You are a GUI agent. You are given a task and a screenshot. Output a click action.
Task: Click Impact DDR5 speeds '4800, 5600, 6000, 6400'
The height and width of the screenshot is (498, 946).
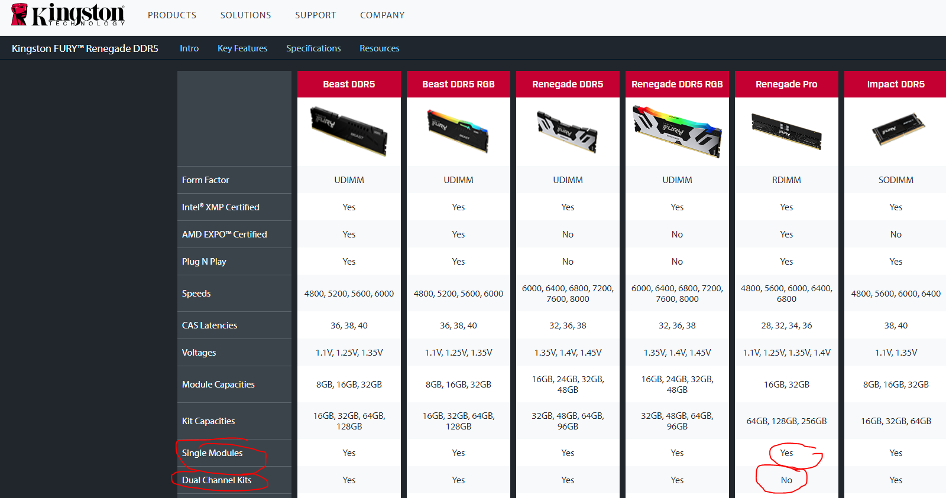(x=896, y=294)
